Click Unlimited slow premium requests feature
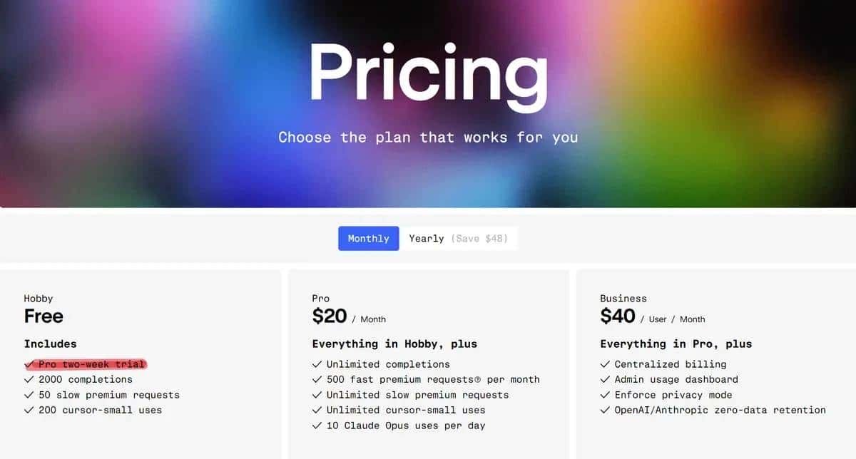 (x=417, y=395)
